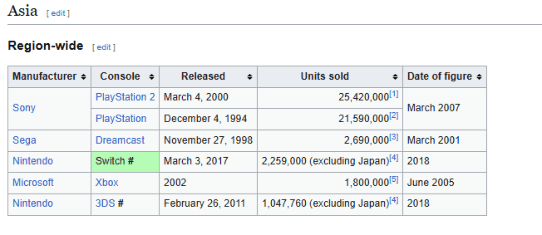Edit the Asia section
542x235 pixels.
point(58,13)
